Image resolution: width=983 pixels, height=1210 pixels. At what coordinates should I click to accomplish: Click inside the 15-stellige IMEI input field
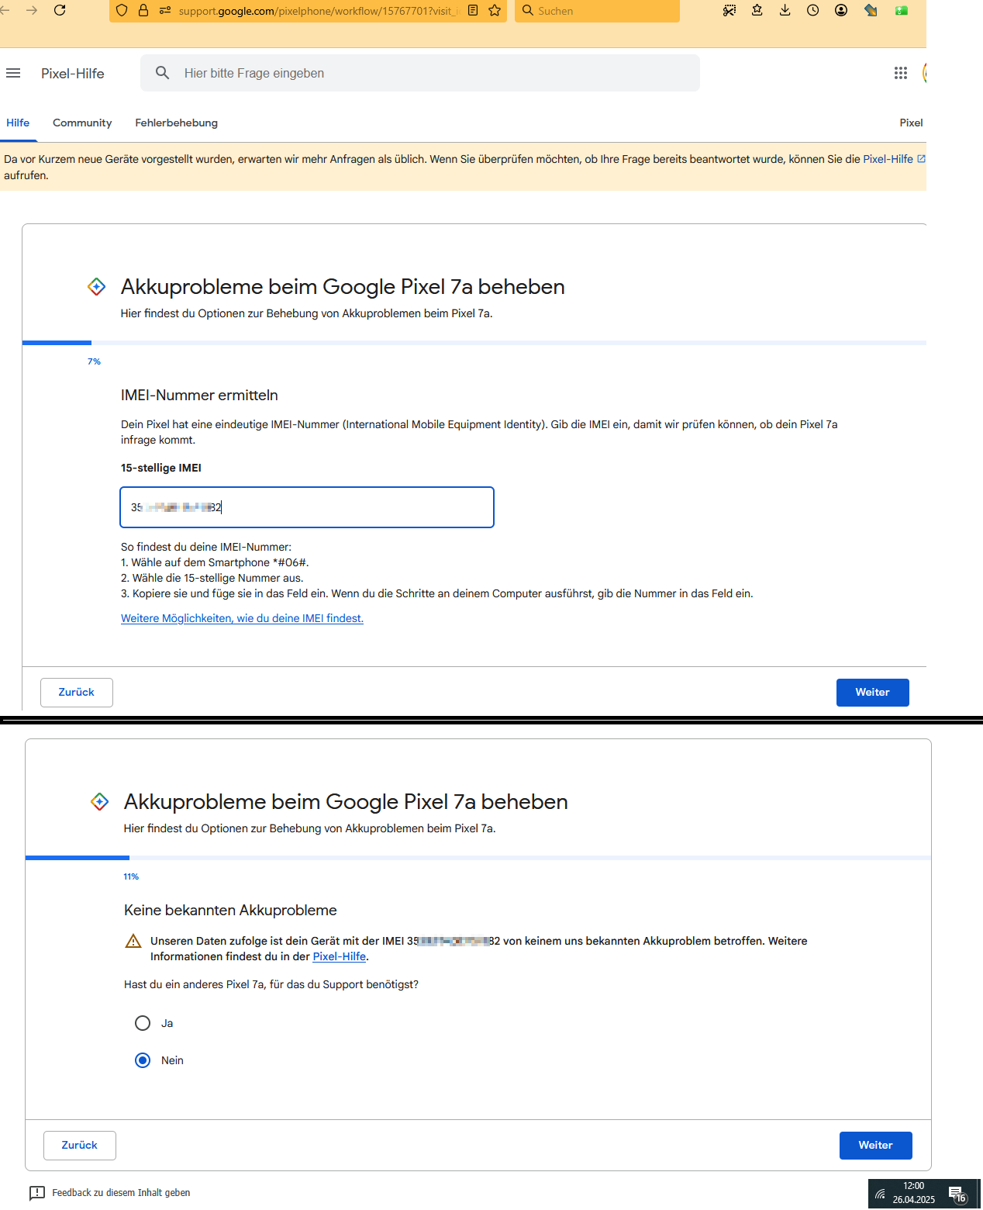click(x=306, y=507)
